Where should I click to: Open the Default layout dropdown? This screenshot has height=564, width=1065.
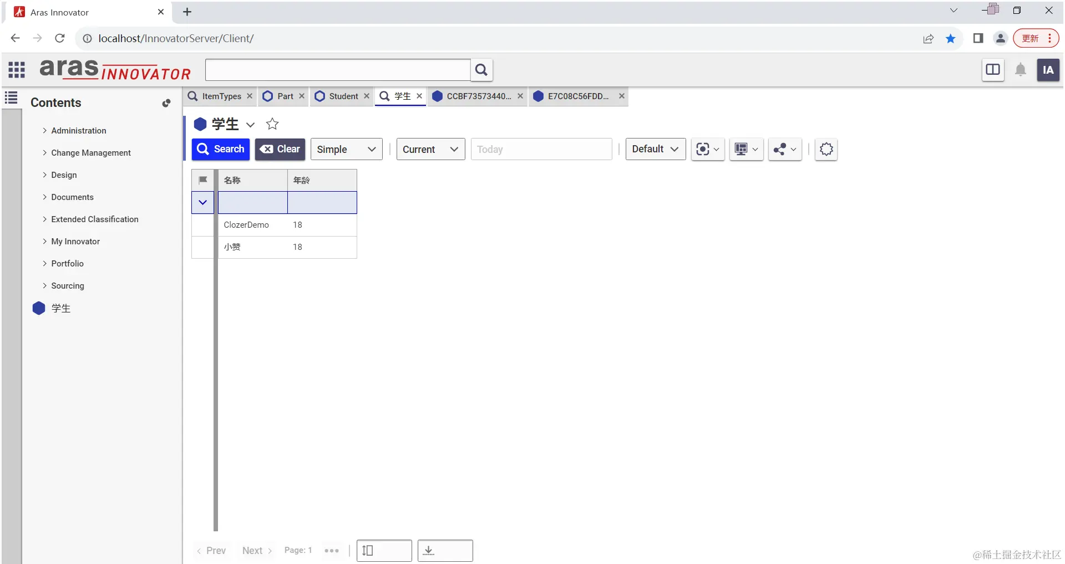656,149
